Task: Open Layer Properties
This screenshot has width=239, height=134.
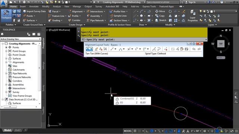Action: pyautogui.click(x=193, y=16)
